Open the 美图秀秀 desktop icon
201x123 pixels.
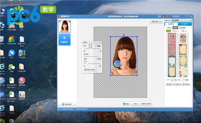(x=22, y=81)
